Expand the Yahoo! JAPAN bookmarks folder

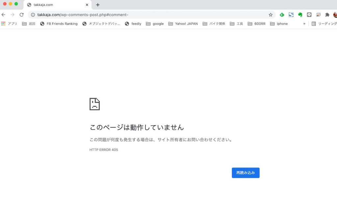[x=183, y=24]
